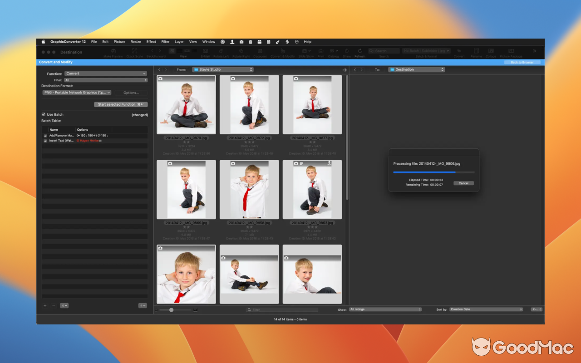
Task: Open the Destination Format dropdown
Action: pyautogui.click(x=76, y=93)
